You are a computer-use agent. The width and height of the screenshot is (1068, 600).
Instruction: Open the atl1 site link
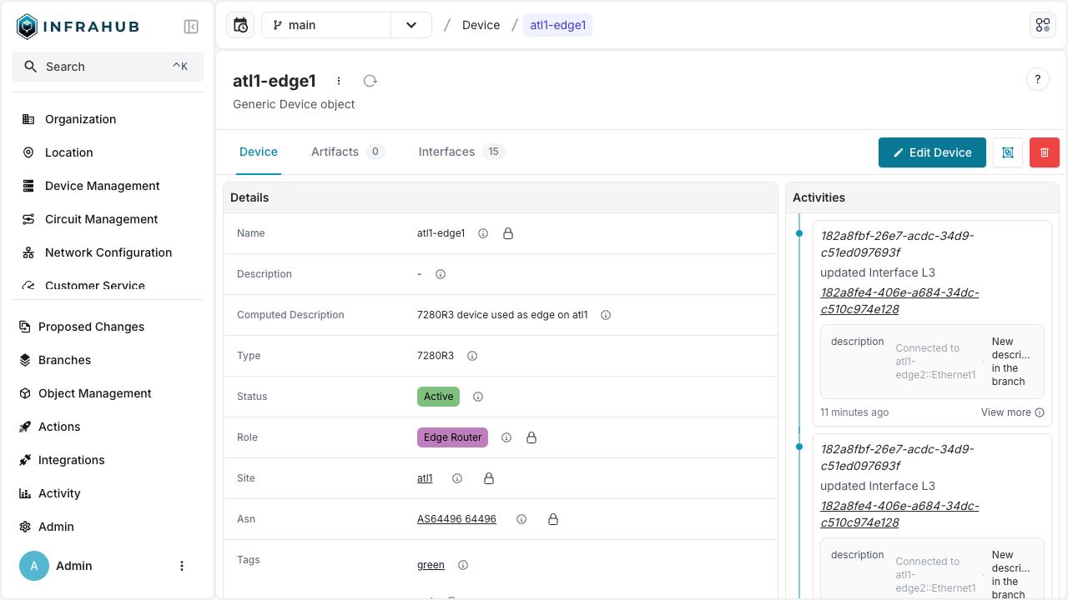click(425, 478)
